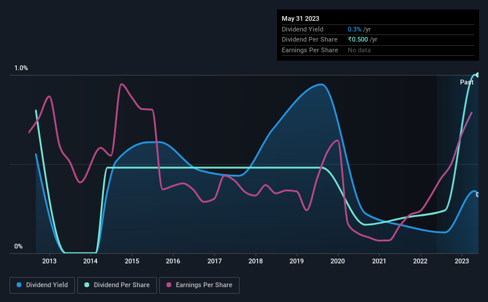The height and width of the screenshot is (302, 488).
Task: Click the Past label in the chart
Action: (x=467, y=82)
